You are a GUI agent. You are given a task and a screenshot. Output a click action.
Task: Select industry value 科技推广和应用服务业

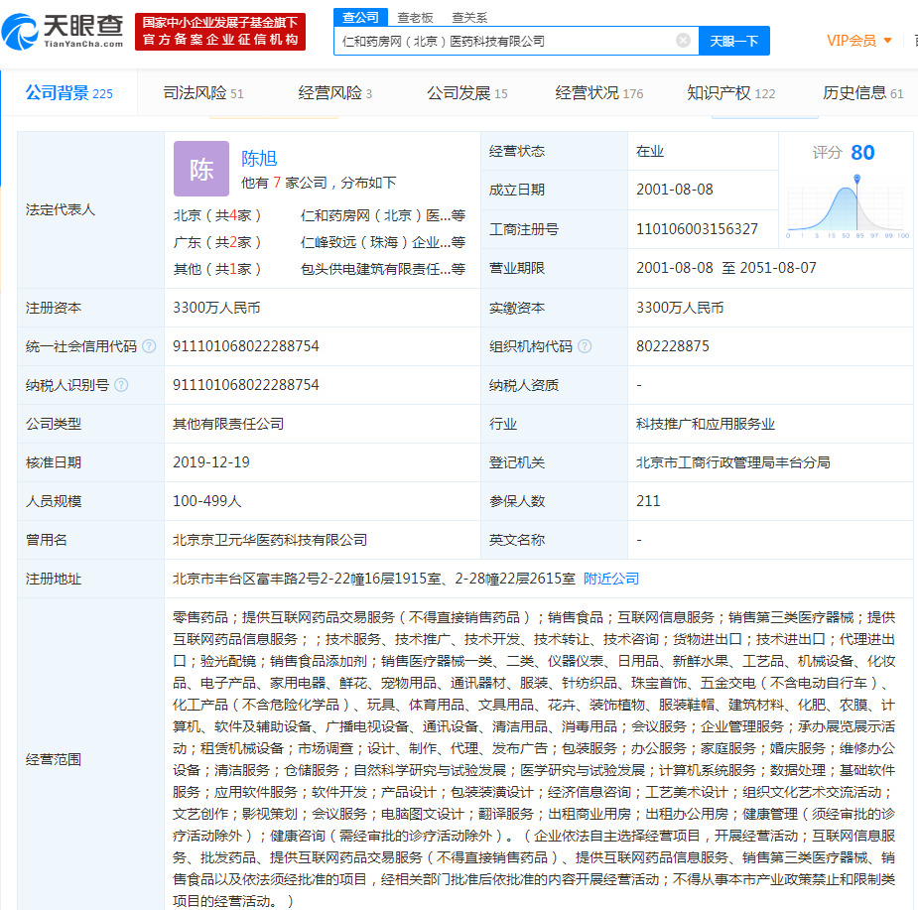[x=706, y=424]
